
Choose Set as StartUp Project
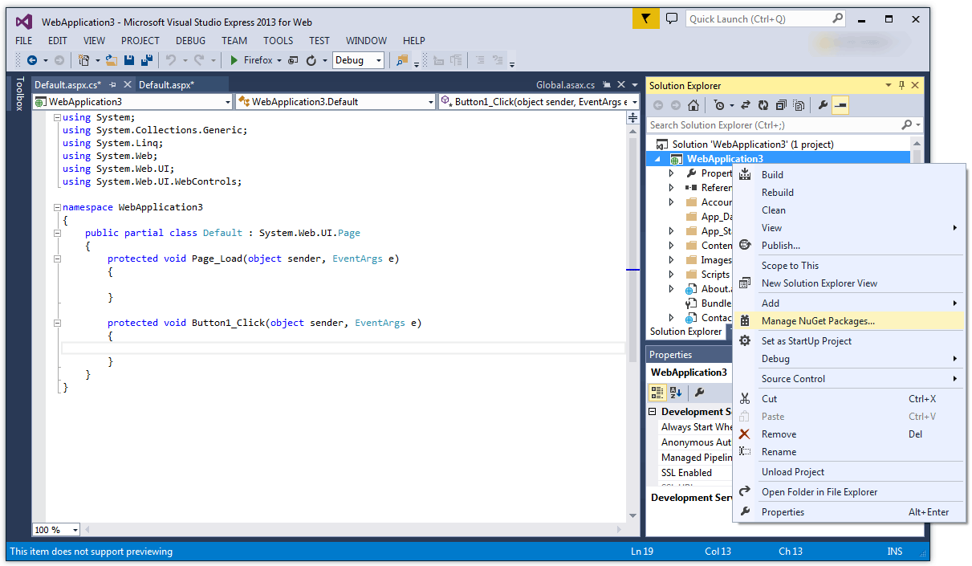coord(849,340)
